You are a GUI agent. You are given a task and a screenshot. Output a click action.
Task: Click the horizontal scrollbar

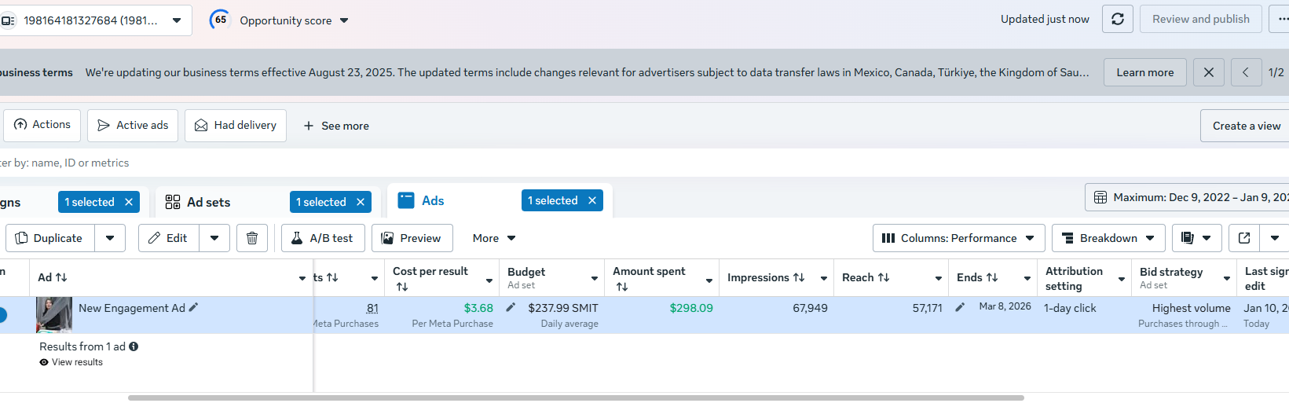click(575, 398)
